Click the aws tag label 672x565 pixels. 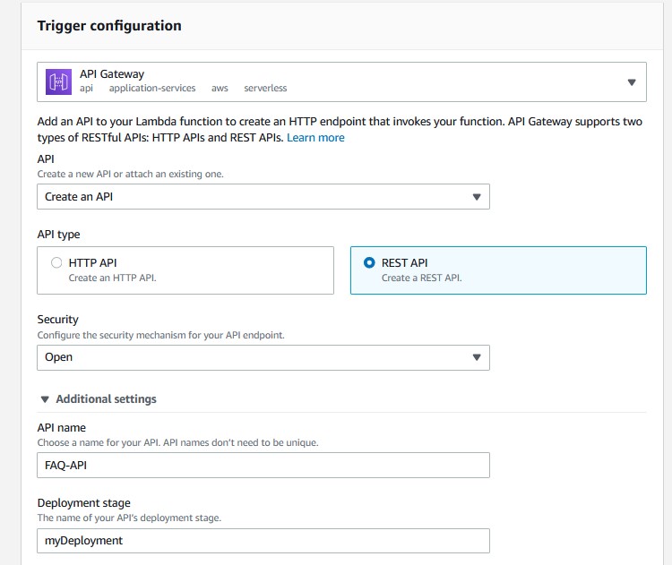point(220,89)
